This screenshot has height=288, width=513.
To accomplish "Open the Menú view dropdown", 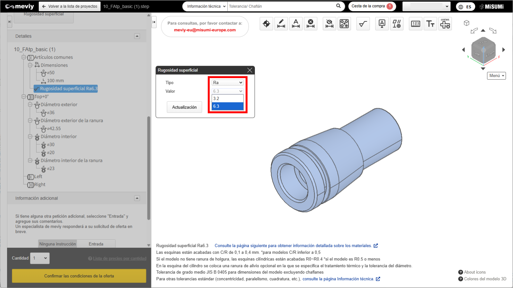I will point(496,76).
